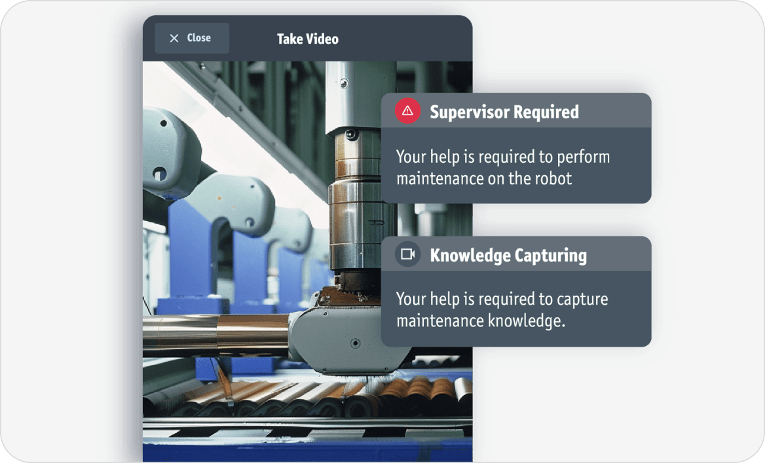The height and width of the screenshot is (463, 765).
Task: Click the red warning triangle icon
Action: point(407,111)
